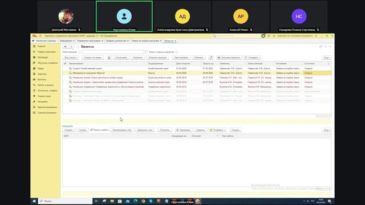Viewport: 365px width, 205px height.
Task: Open the Главное sidebar section
Action: point(42,46)
